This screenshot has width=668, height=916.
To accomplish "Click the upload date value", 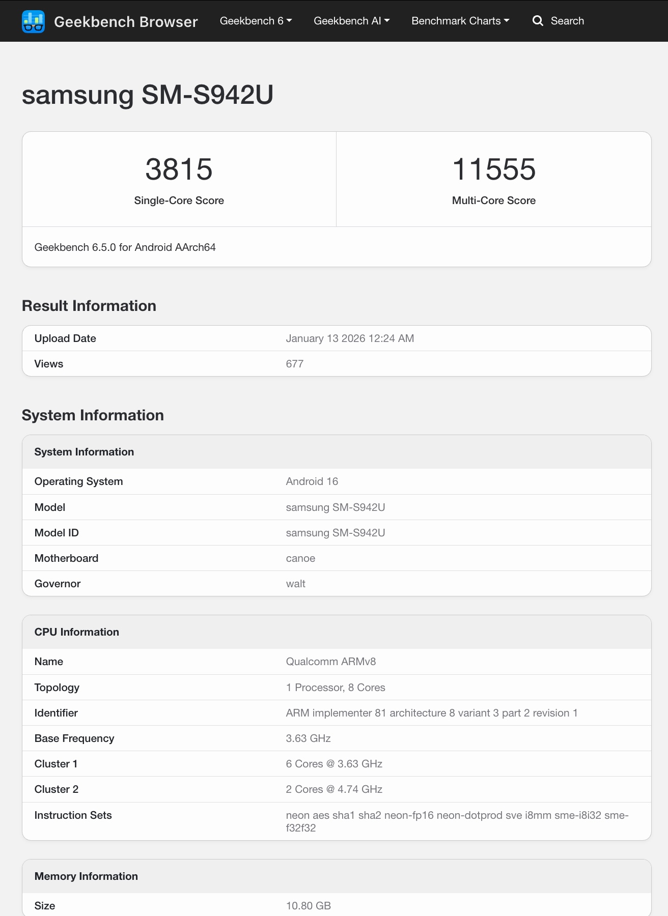I will point(350,338).
